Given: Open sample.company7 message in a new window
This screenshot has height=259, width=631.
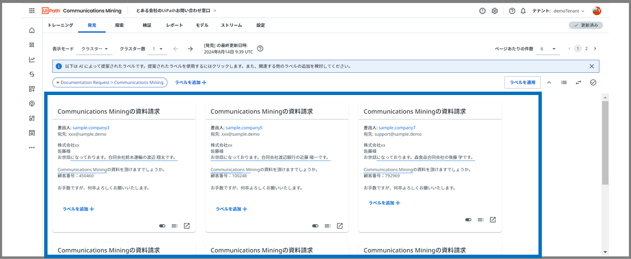Looking at the screenshot, I should [x=493, y=219].
